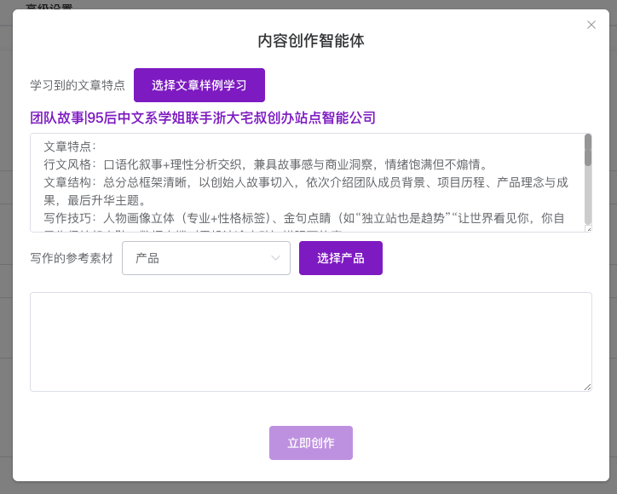Screen dimensions: 617x494
Task: Grab resize handle of article features box
Action: [x=588, y=227]
